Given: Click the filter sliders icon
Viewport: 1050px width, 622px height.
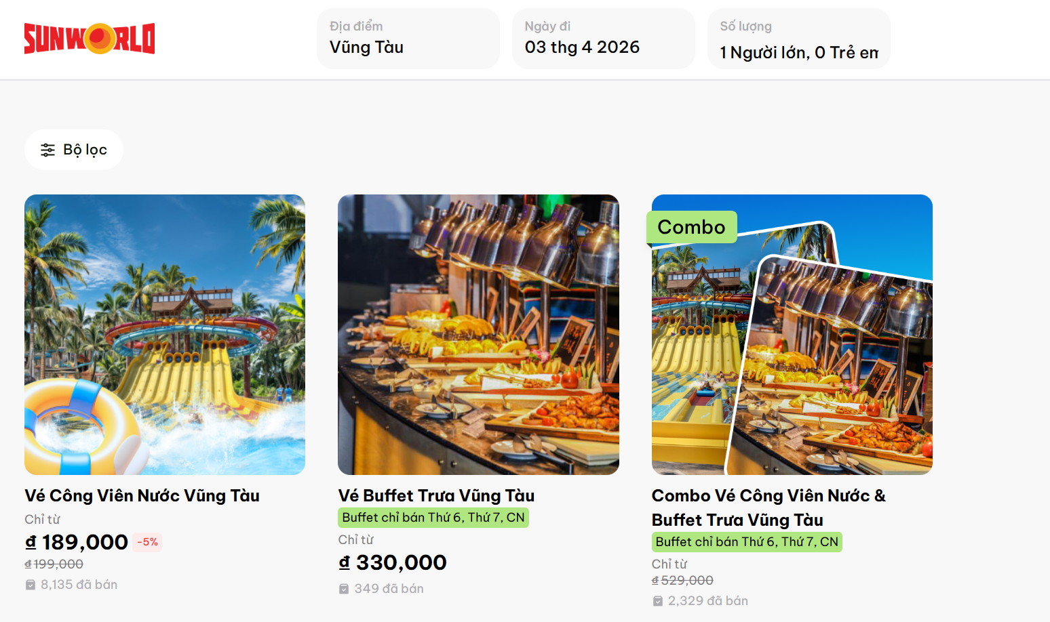Looking at the screenshot, I should (47, 150).
